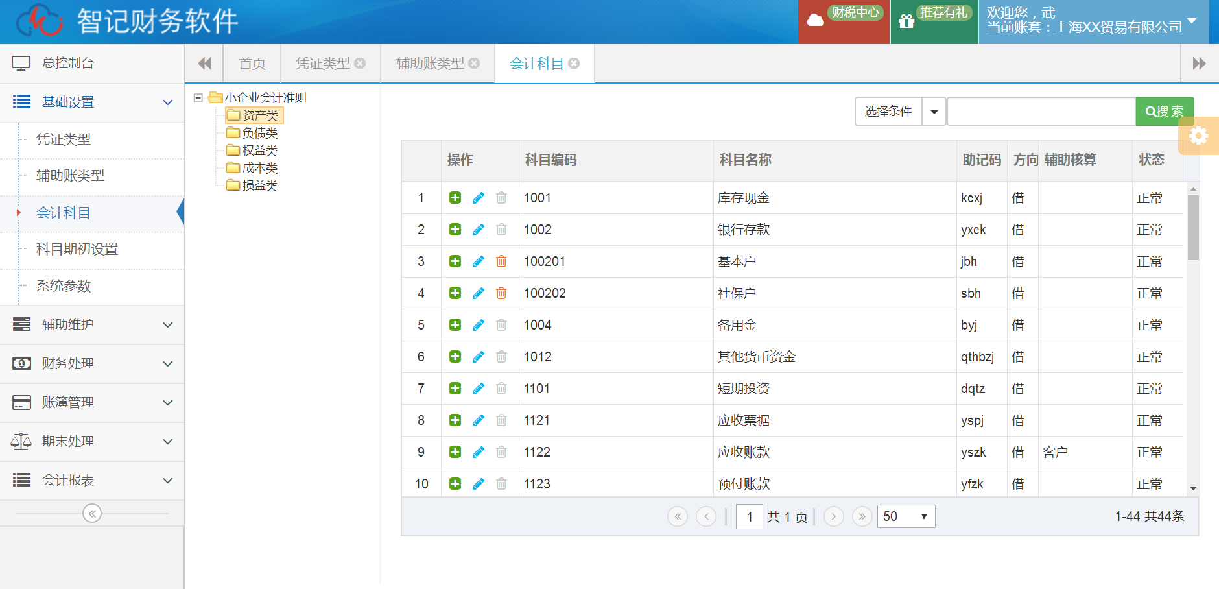Image resolution: width=1219 pixels, height=589 pixels.
Task: Close the 凭证类型 tab
Action: (360, 64)
